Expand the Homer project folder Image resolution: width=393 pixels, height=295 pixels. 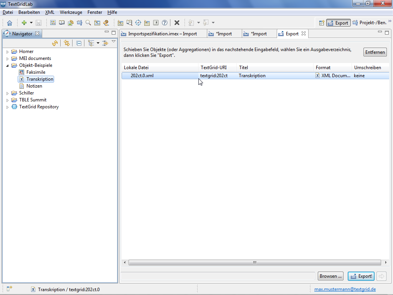(7, 52)
